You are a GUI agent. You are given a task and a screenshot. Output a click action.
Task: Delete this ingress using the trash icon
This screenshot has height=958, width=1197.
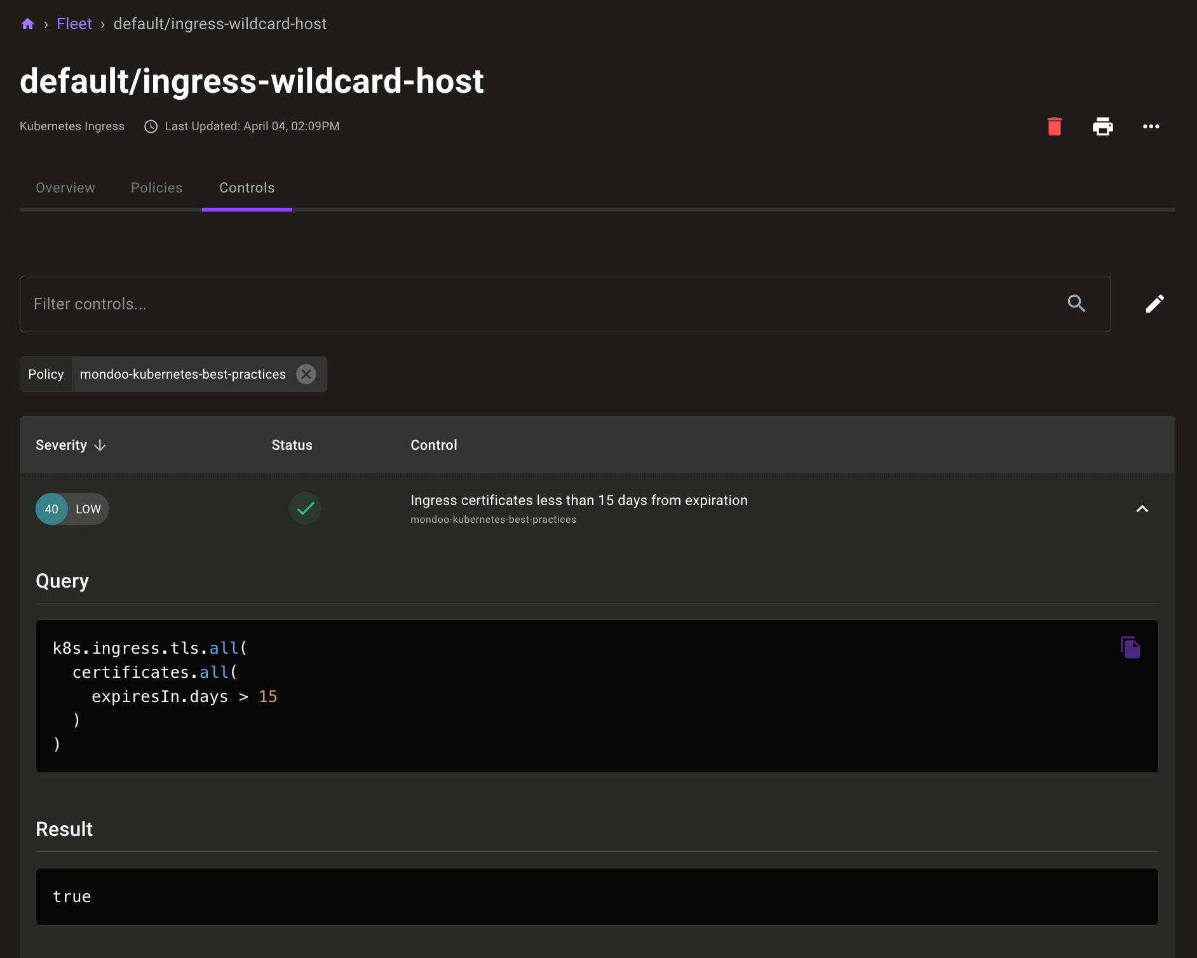(1054, 126)
